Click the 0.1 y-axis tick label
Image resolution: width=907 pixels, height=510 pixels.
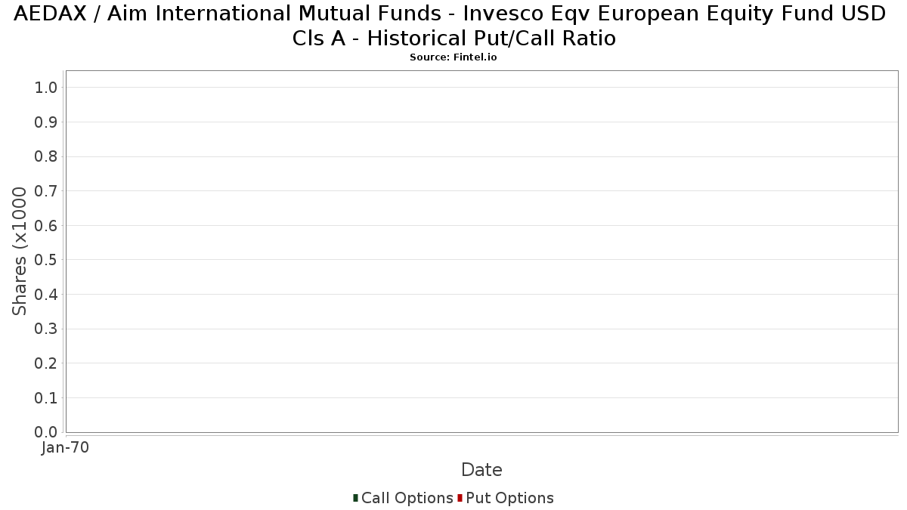pyautogui.click(x=46, y=398)
